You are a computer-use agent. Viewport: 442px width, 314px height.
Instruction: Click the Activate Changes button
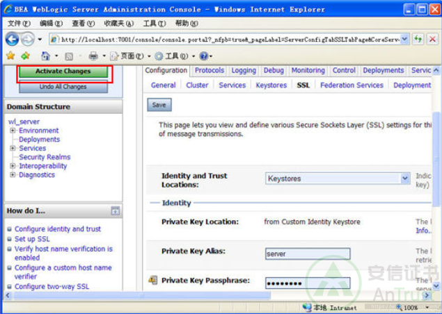(x=63, y=72)
